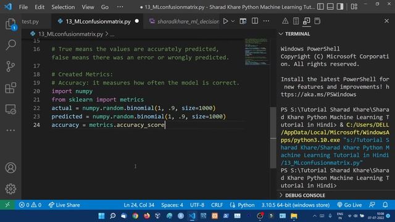The image size is (395, 222).
Task: Open the Edit menu
Action: click(39, 7)
